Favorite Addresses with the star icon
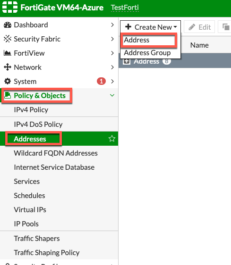Viewport: 231px width, 265px height. pos(112,139)
